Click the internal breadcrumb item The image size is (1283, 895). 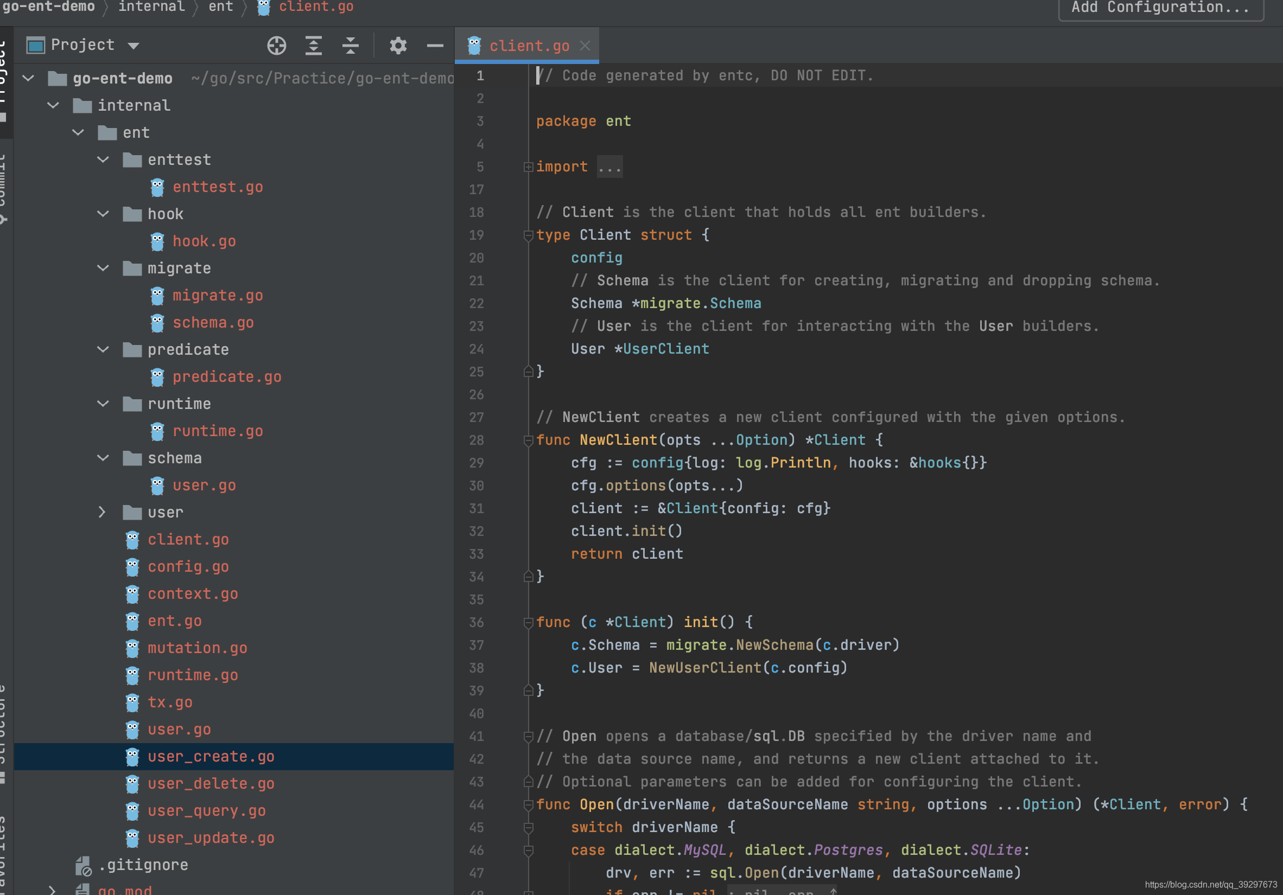pyautogui.click(x=151, y=7)
